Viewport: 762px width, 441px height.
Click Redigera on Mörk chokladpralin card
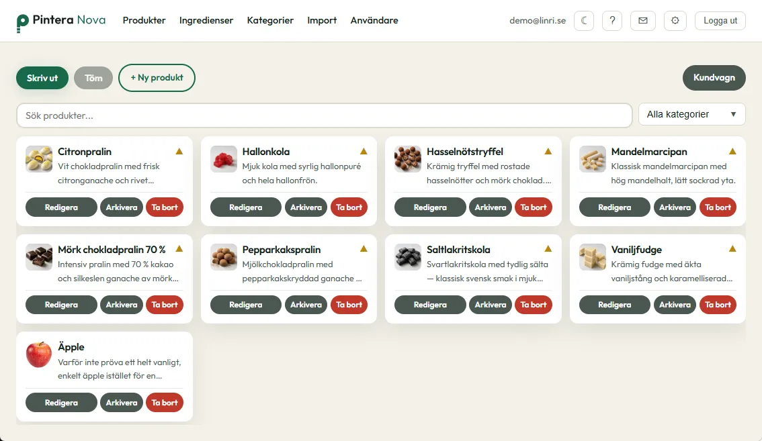click(61, 305)
